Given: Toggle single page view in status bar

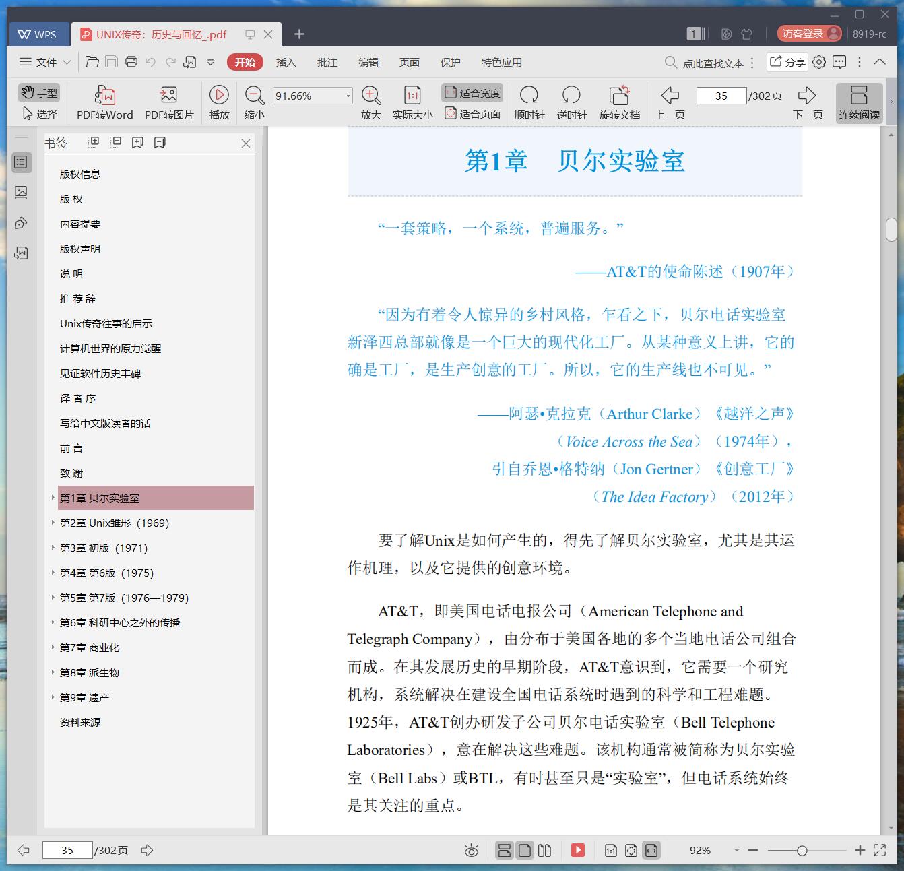Looking at the screenshot, I should pos(525,850).
